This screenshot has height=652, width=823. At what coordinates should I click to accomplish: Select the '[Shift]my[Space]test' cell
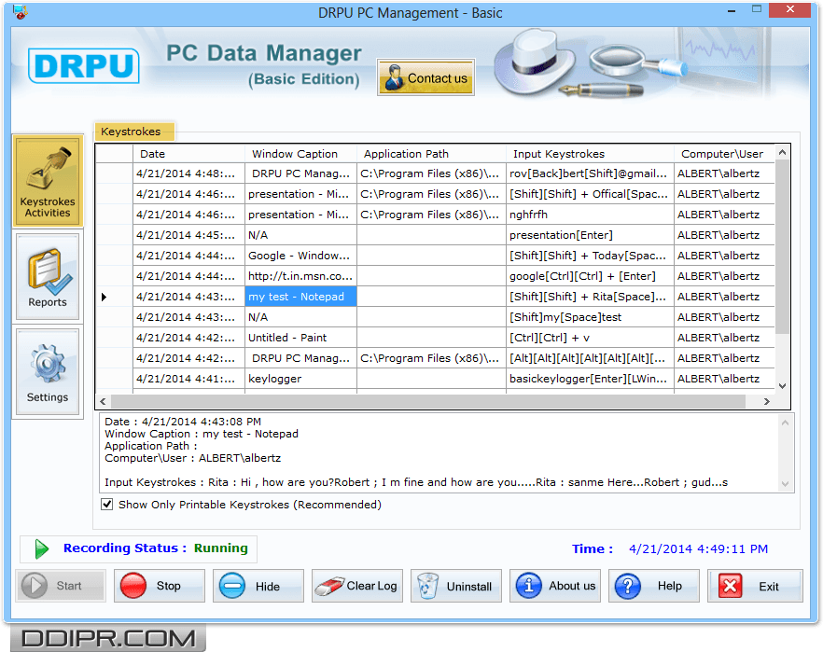(x=590, y=317)
